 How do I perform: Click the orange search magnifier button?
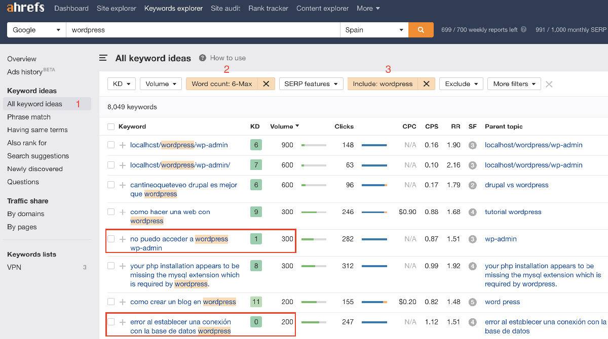(421, 30)
